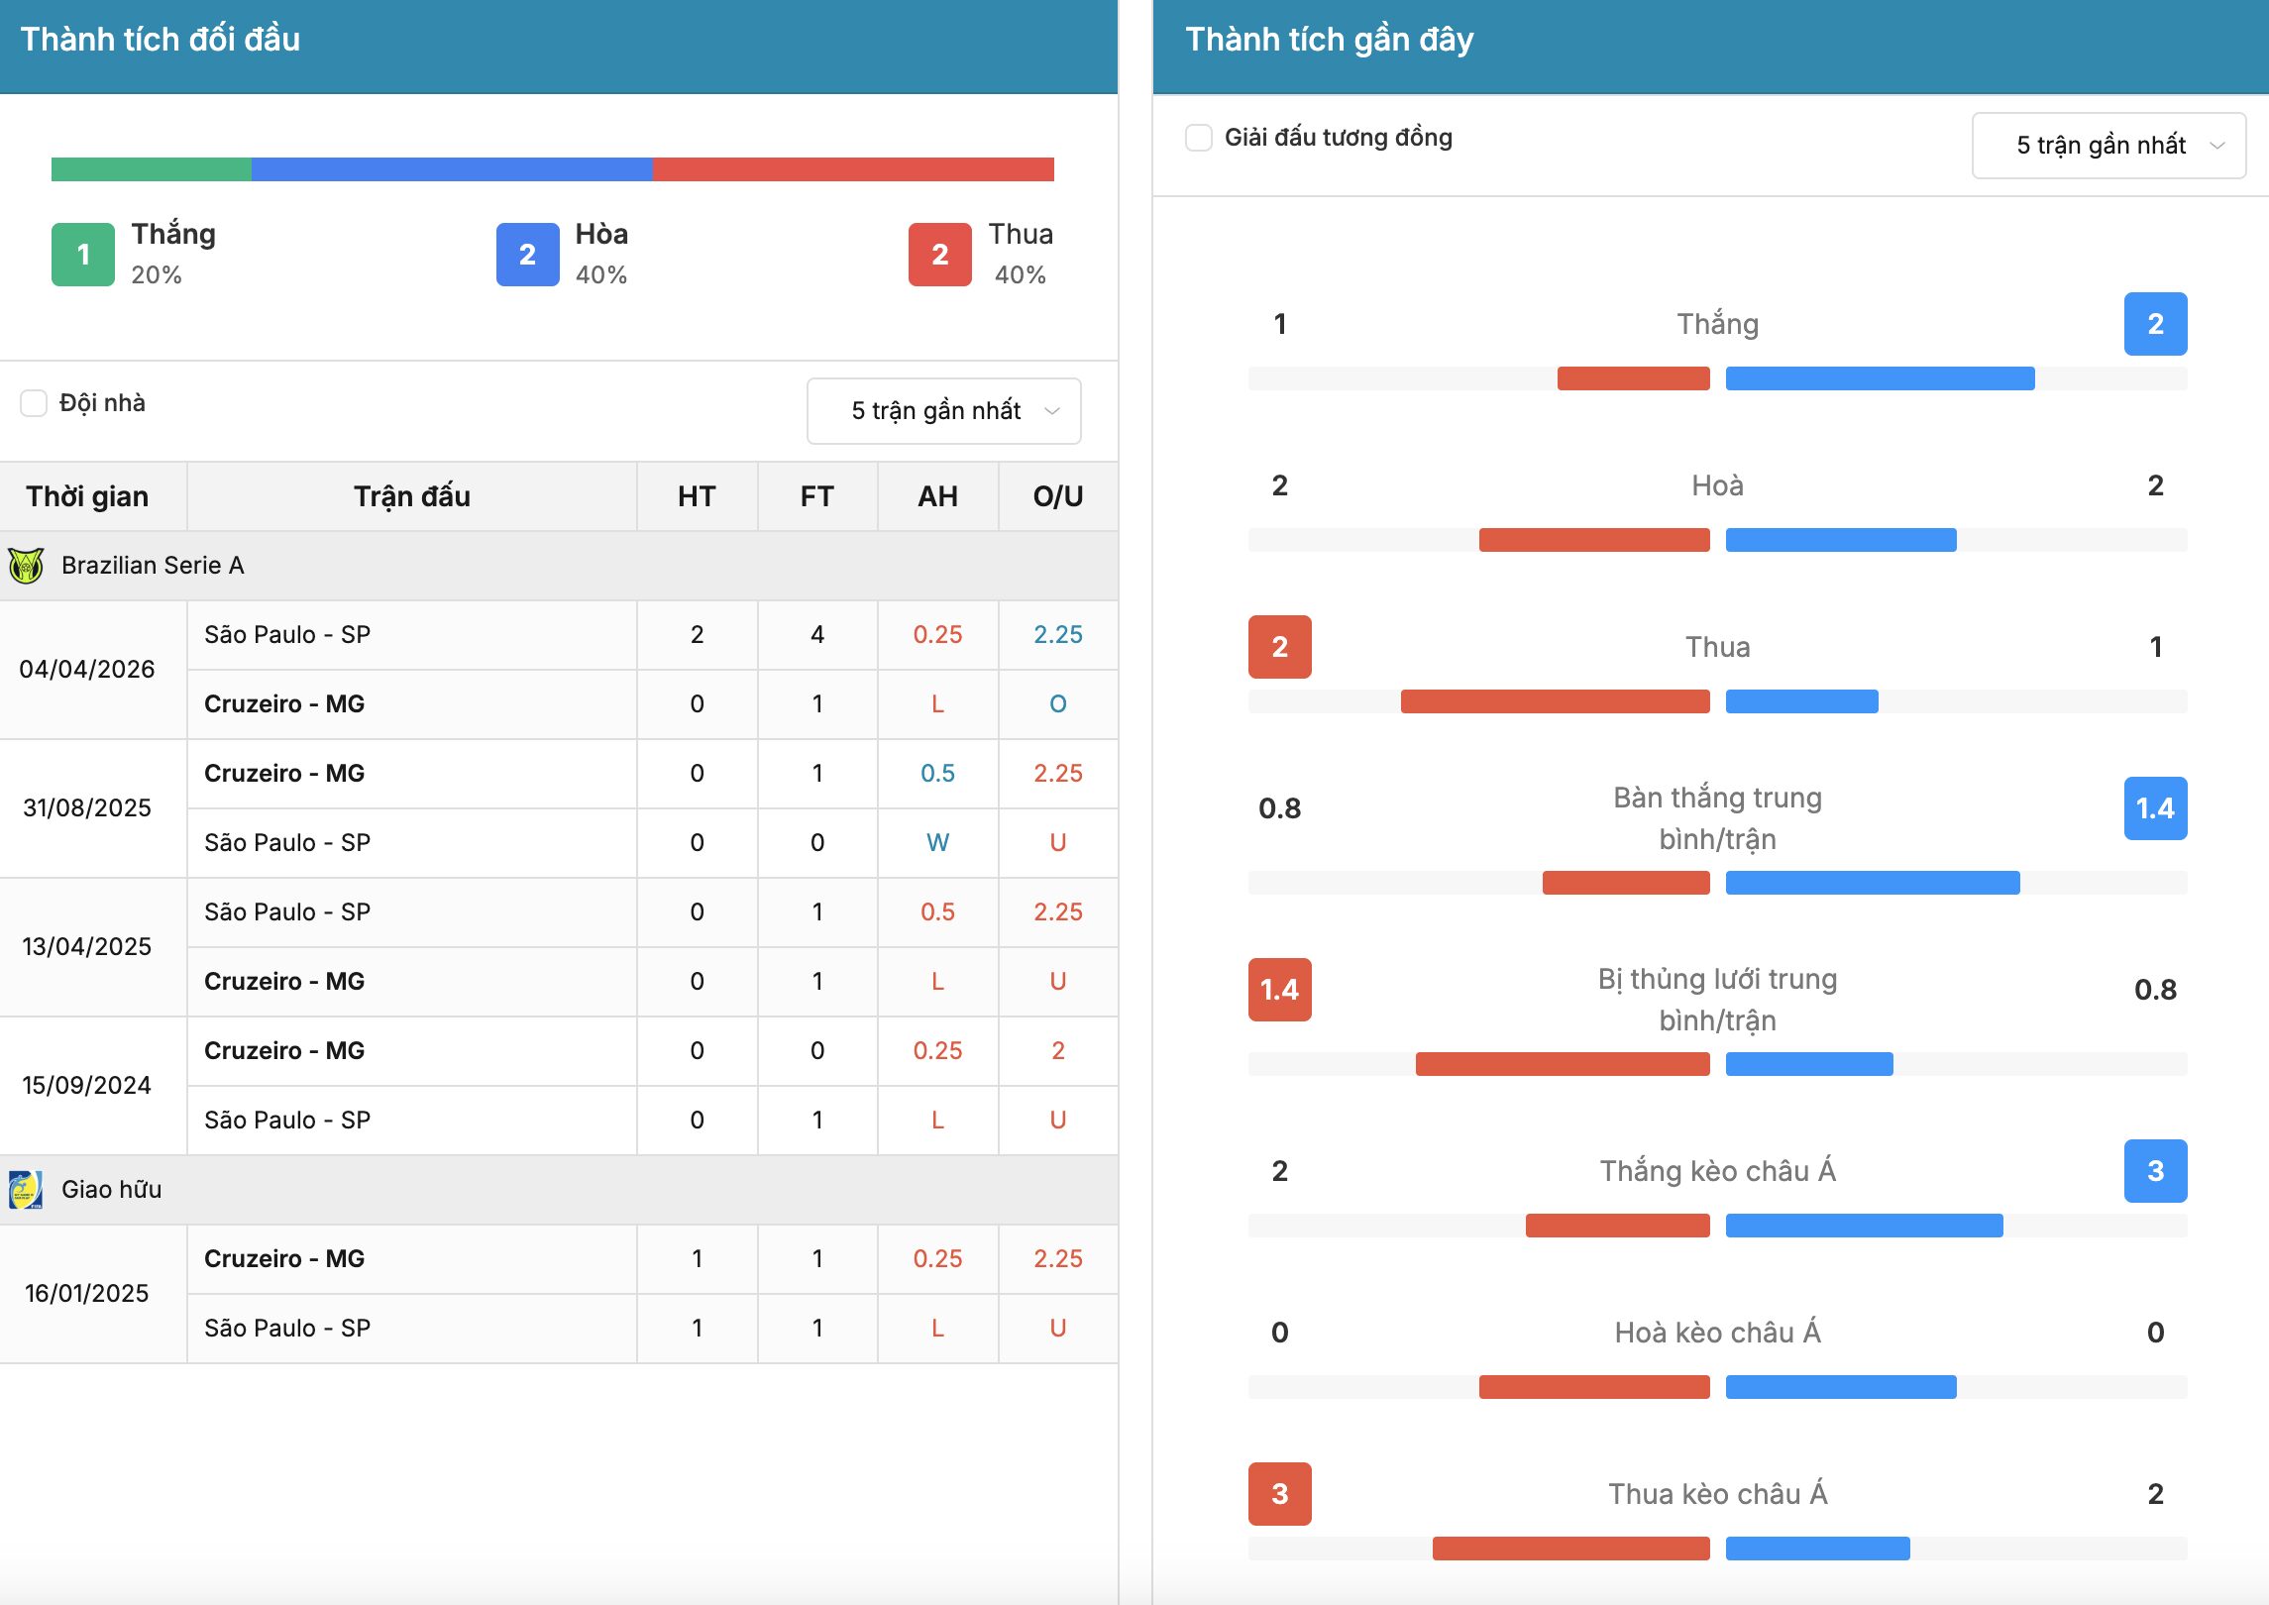Click the red Thua value 2 badge on left
The height and width of the screenshot is (1605, 2269).
click(x=1280, y=647)
